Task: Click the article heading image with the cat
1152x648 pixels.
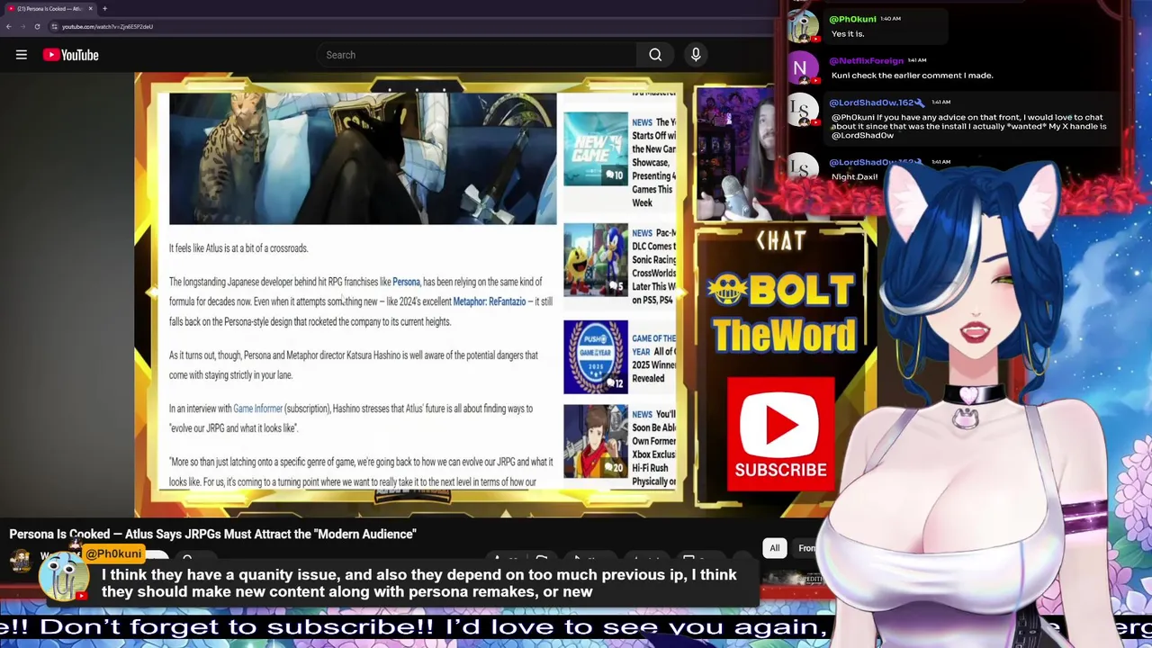Action: point(363,157)
